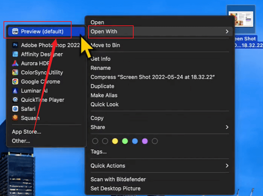Select the Quick Actions menu entry
Screen dimensions: 263x196
160,166
